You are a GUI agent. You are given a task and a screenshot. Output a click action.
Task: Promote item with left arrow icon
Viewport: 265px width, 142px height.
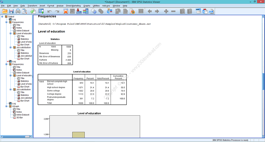[149, 11]
